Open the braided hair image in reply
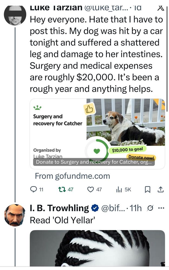 coord(97,248)
